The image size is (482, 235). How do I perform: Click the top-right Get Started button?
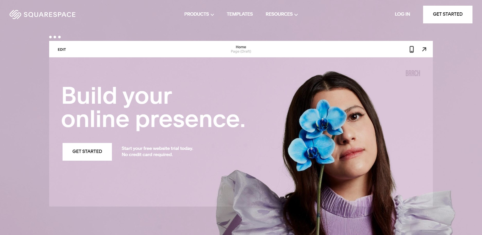[448, 14]
